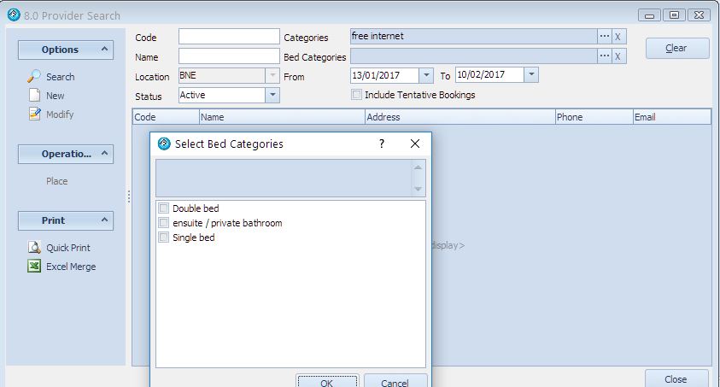Click the Search magnifier icon

click(34, 76)
